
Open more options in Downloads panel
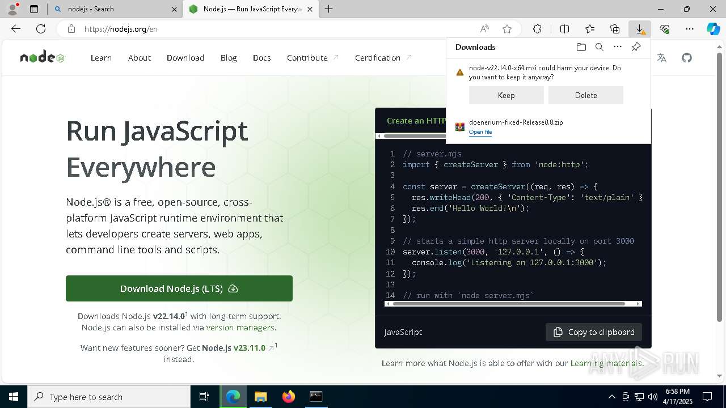click(618, 47)
